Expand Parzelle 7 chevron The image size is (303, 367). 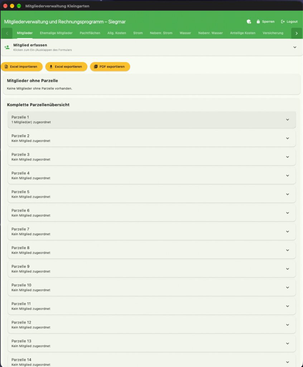tap(288, 232)
